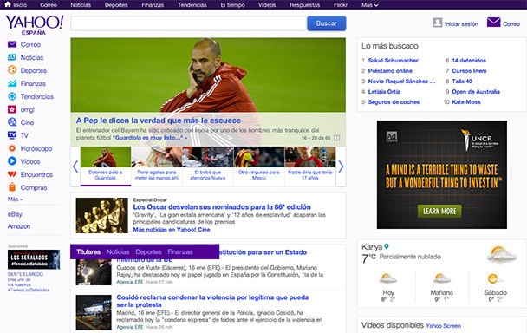
Task: Click the Sábado weather forecast
Action: [495, 288]
